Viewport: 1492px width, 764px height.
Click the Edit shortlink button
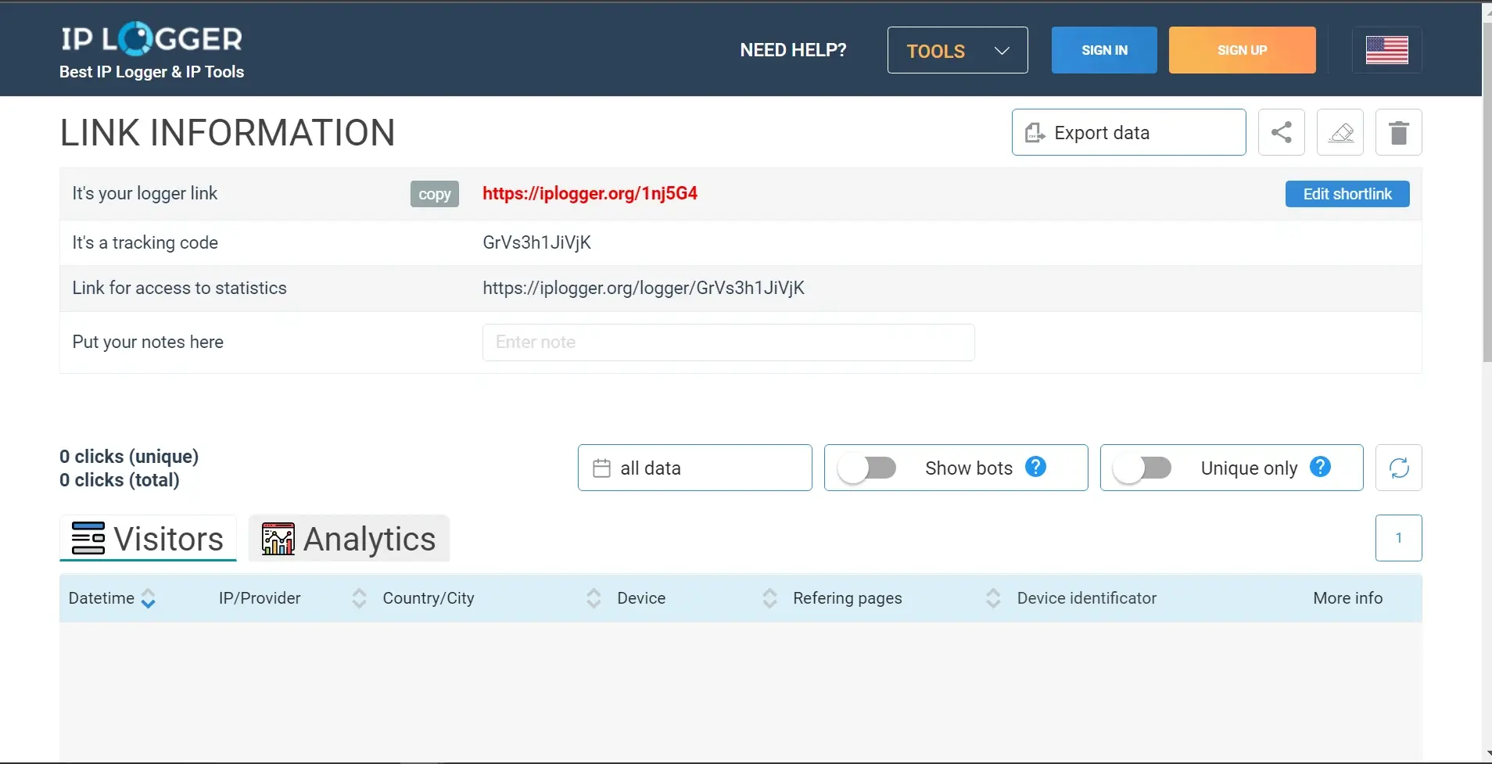coord(1347,194)
